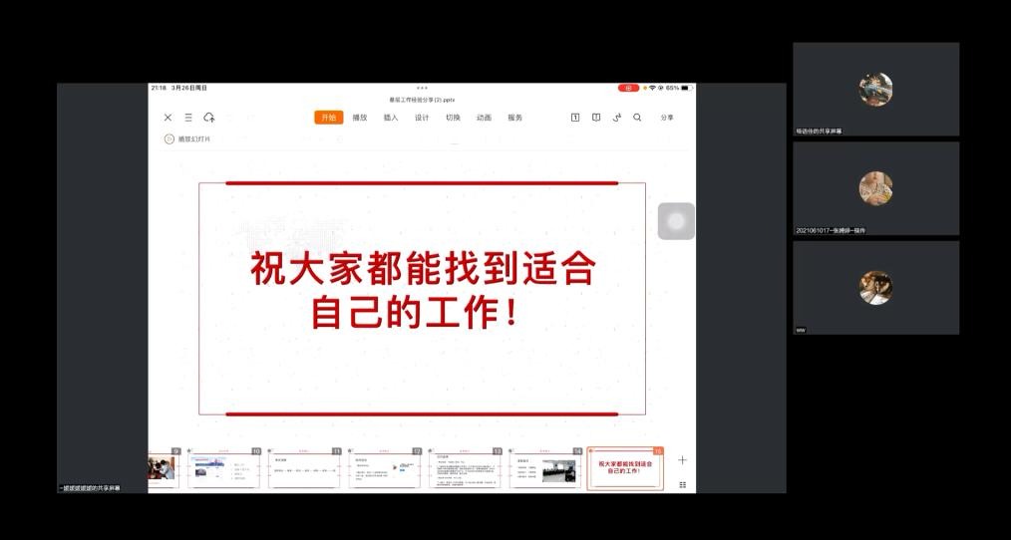This screenshot has width=1011, height=540.
Task: Open the slide grid view icon
Action: pos(682,484)
